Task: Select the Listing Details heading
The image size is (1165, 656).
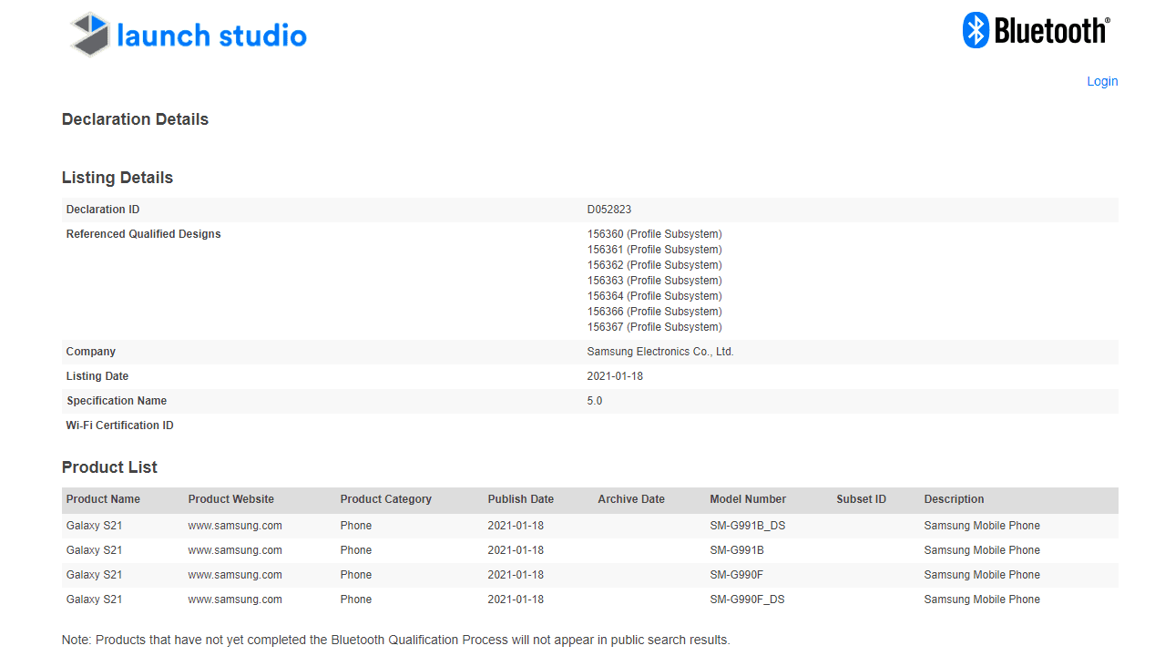Action: (118, 178)
